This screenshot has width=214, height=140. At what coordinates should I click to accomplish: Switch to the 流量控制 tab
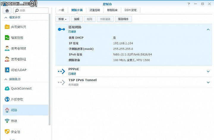(95, 10)
